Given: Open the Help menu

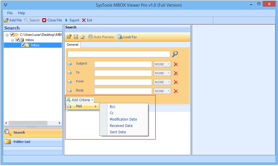Looking at the screenshot, I should pyautogui.click(x=21, y=13).
